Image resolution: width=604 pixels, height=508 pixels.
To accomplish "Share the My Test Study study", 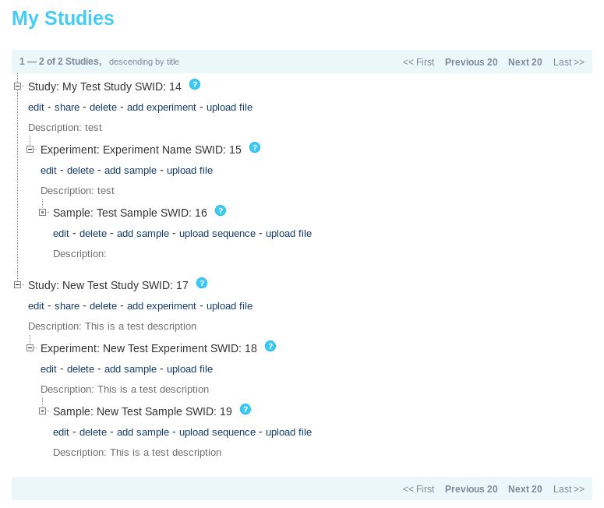I will [x=67, y=108].
